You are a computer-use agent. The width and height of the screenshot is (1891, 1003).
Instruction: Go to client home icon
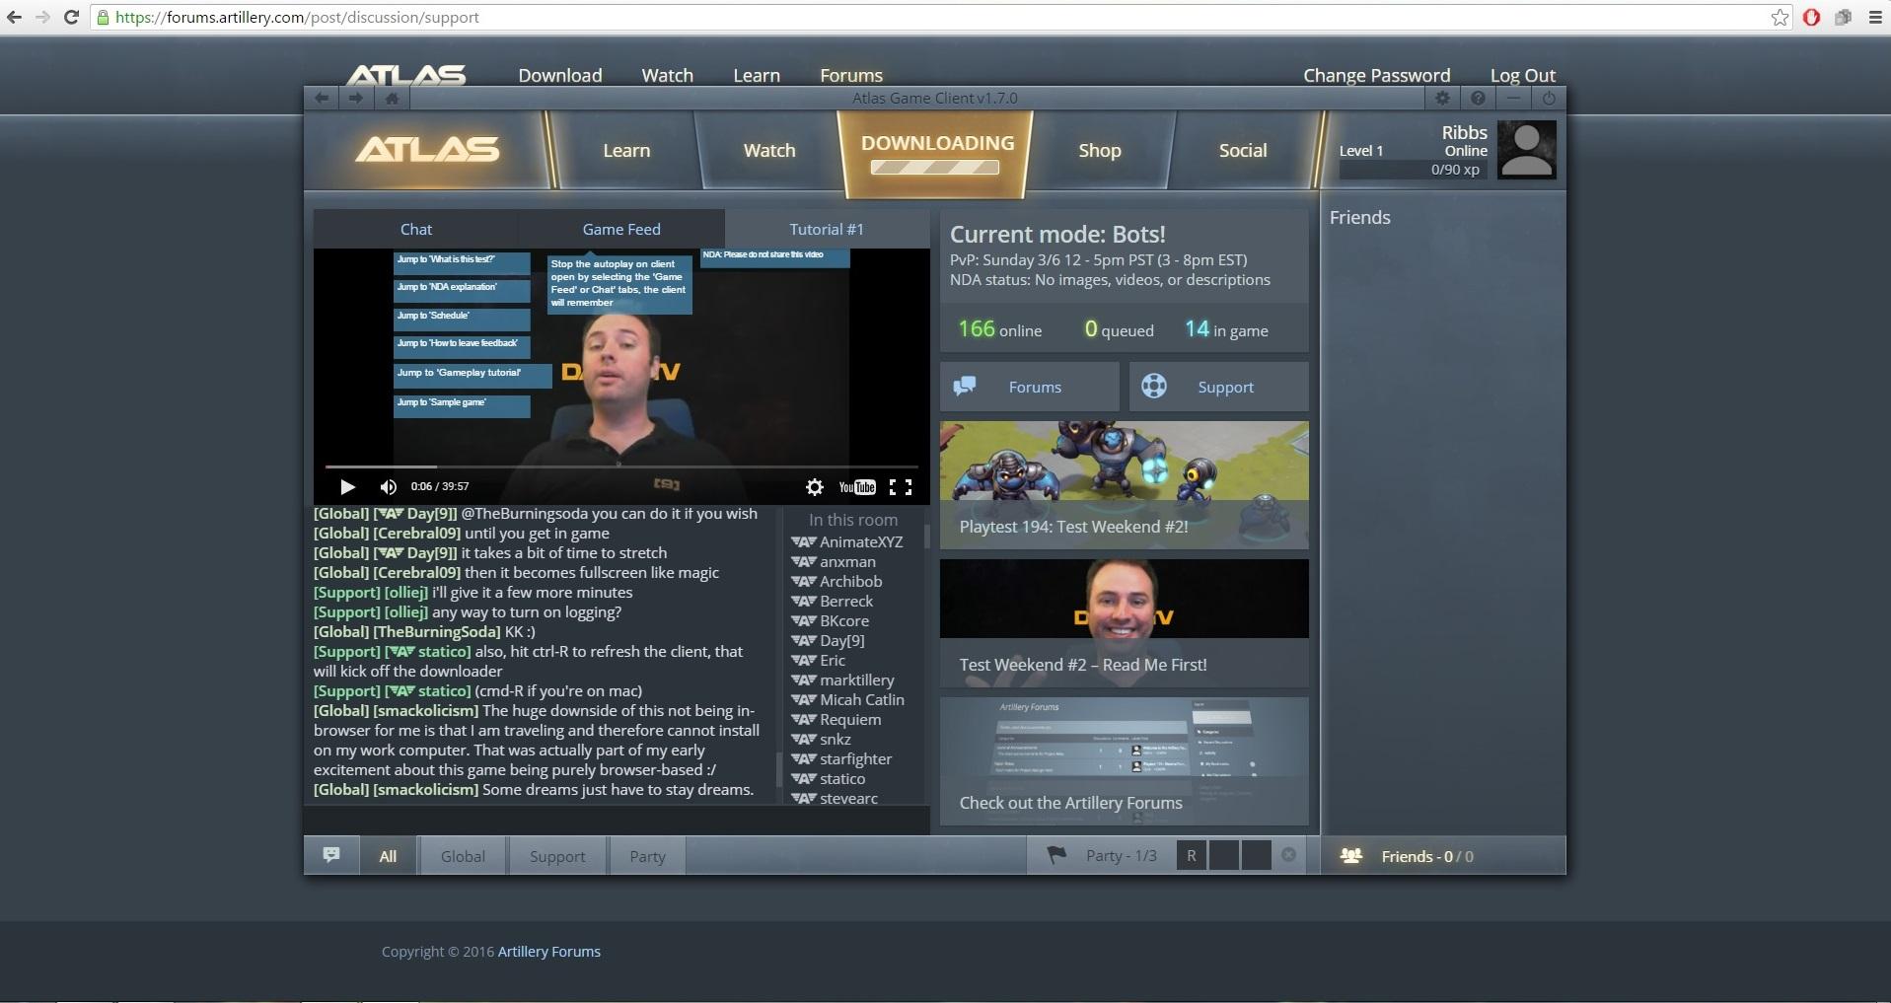point(392,98)
